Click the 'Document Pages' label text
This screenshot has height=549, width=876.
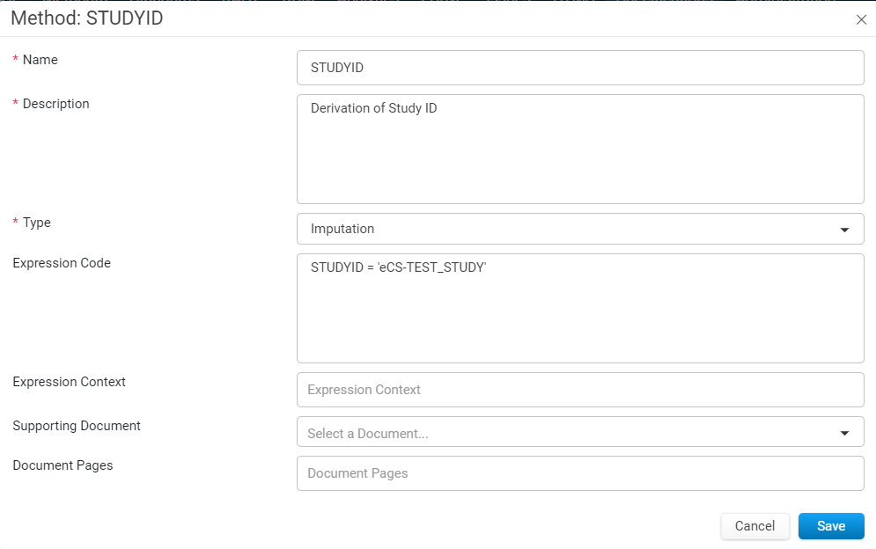tap(63, 465)
